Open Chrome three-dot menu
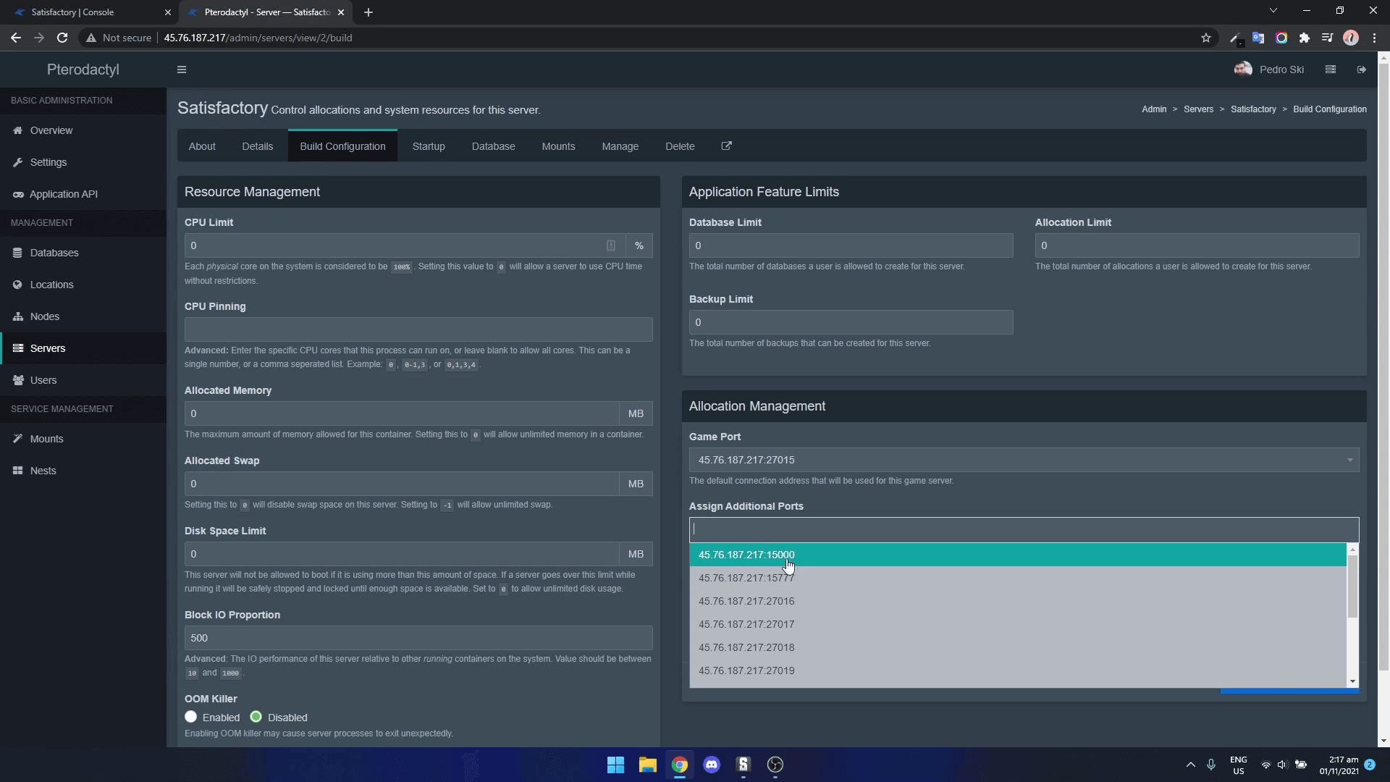 [1374, 38]
